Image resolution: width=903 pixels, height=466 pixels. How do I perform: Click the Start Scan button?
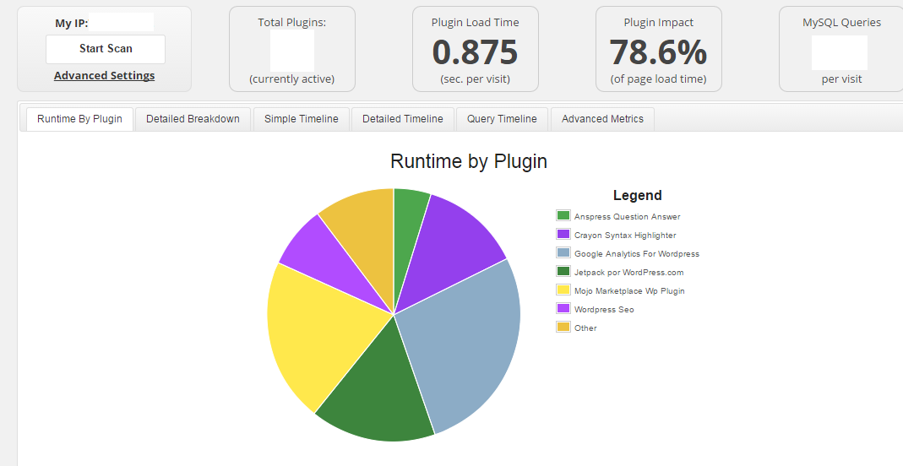click(106, 49)
